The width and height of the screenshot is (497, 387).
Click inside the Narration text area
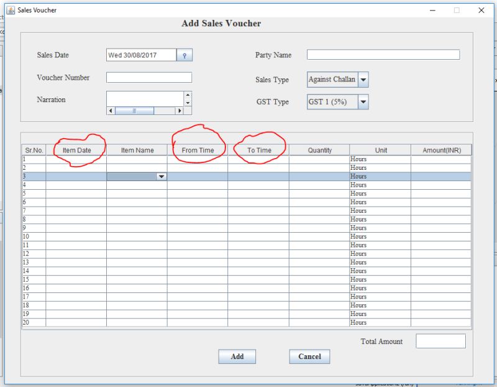(x=145, y=99)
